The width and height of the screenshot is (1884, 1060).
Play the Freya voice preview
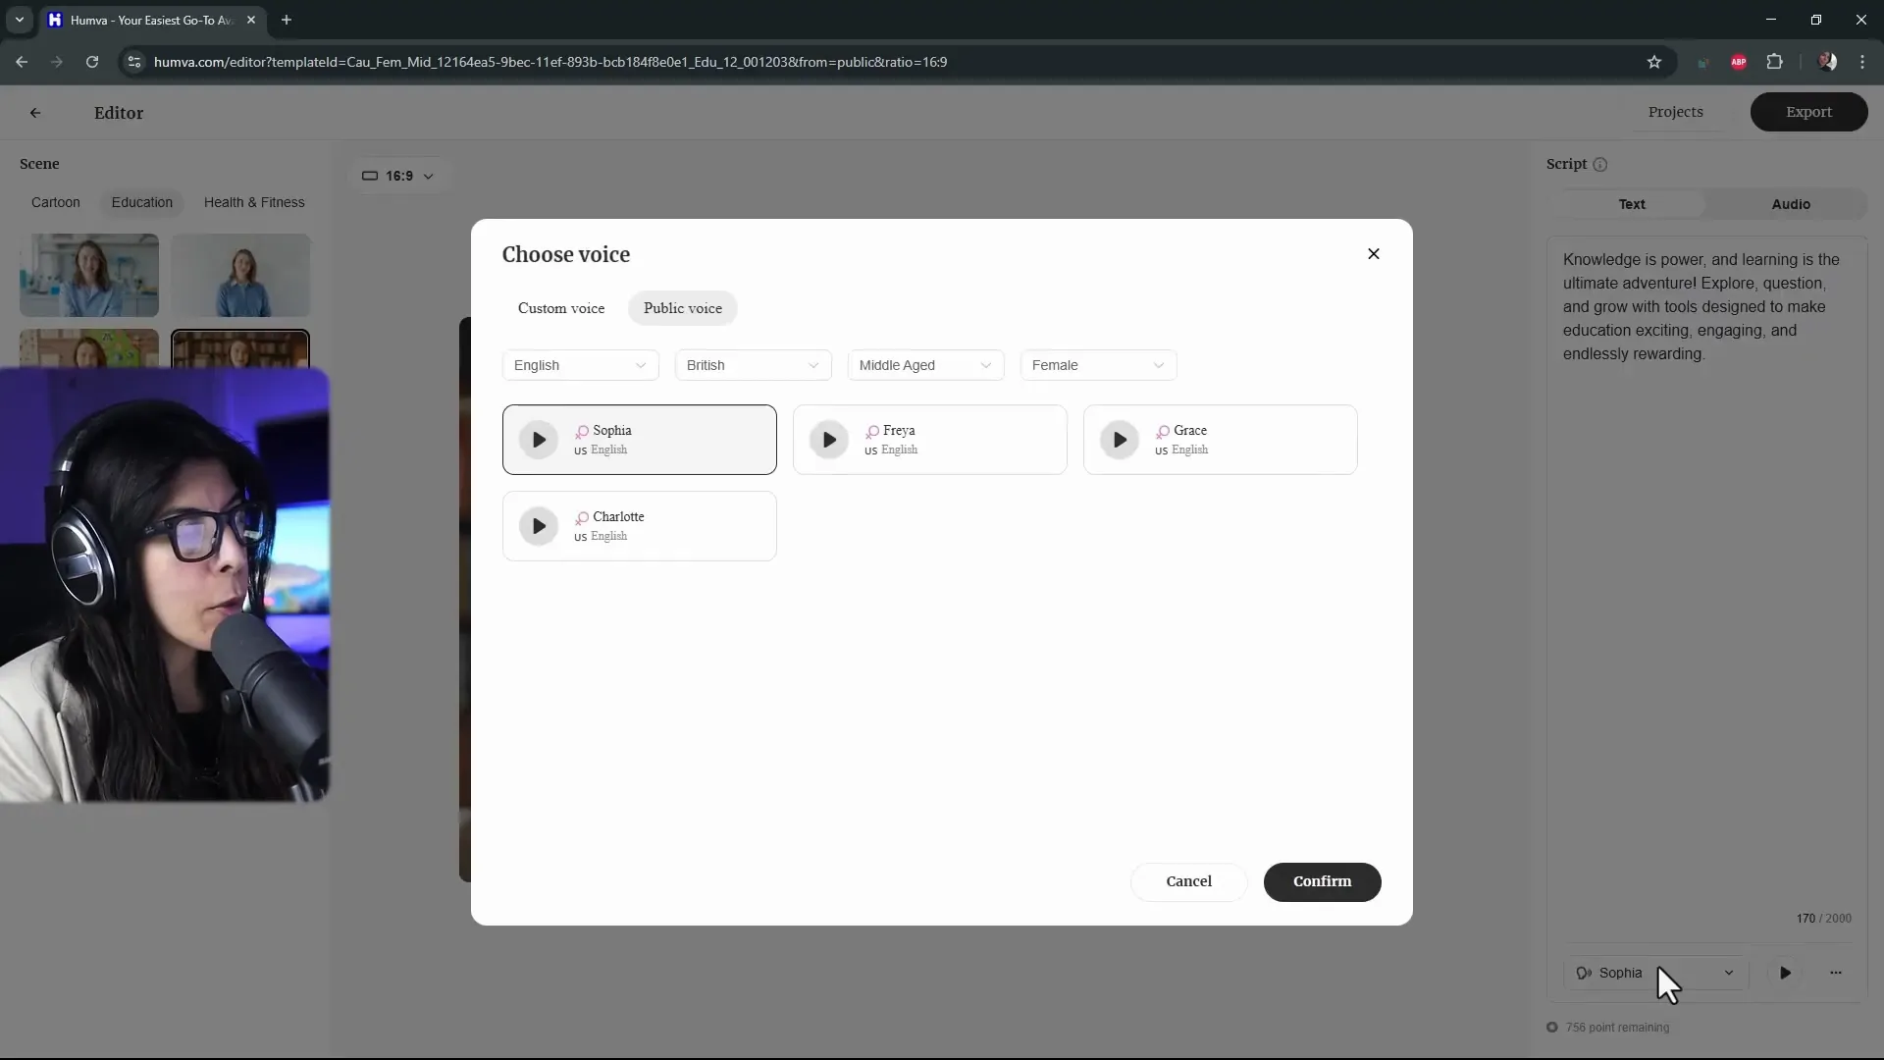829,440
